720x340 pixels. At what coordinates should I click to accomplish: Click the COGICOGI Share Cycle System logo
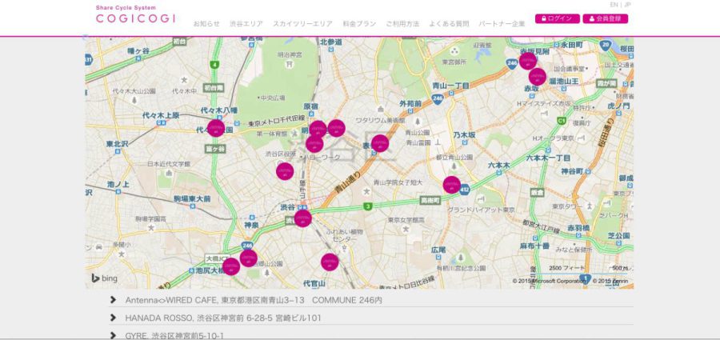click(x=135, y=15)
